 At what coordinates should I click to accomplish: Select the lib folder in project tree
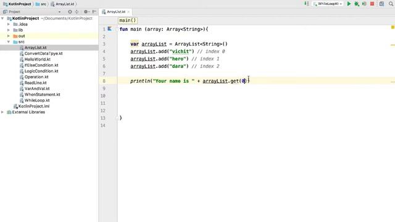(x=20, y=30)
